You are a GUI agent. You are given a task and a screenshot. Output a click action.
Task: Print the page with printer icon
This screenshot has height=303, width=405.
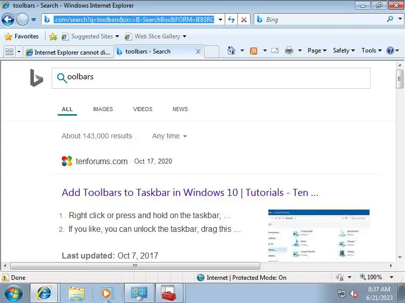(289, 50)
